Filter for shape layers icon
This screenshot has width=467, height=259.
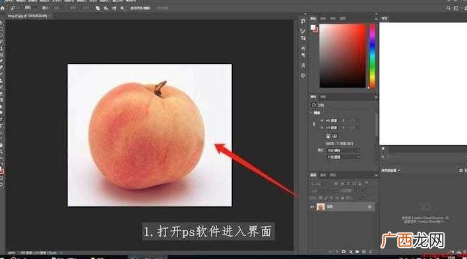[x=354, y=184]
